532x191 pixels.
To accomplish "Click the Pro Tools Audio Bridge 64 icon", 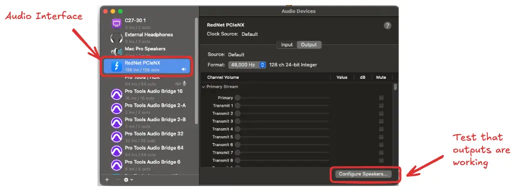I will point(116,151).
